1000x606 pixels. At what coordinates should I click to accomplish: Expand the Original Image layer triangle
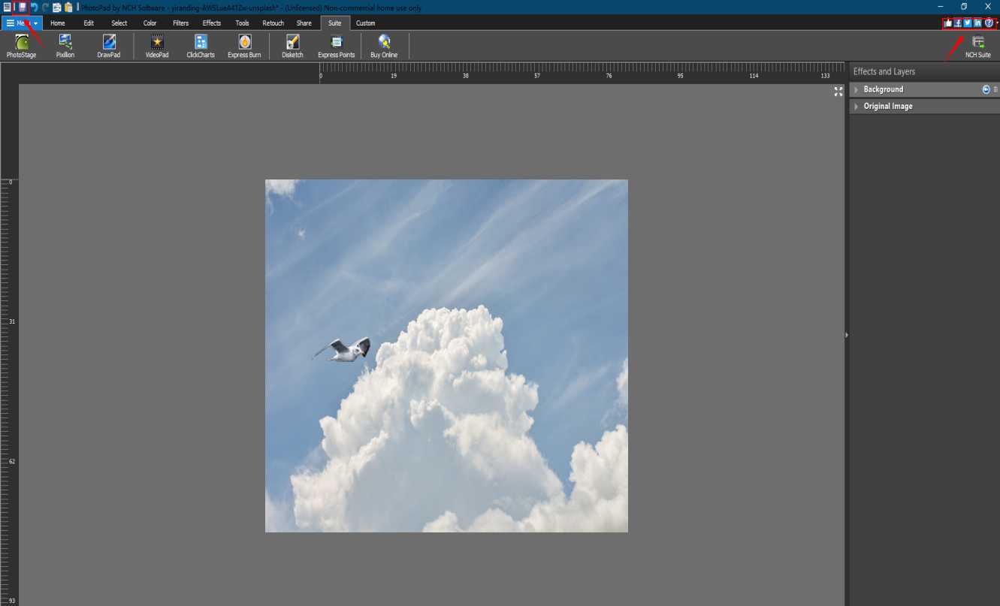pyautogui.click(x=856, y=107)
